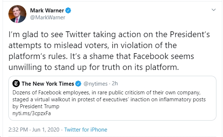
Task: Open the Twitter for iPhone source link
Action: tap(86, 129)
